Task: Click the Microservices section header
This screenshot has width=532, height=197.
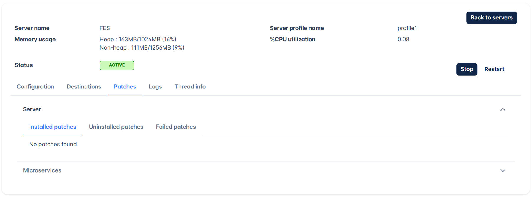Action: 42,170
